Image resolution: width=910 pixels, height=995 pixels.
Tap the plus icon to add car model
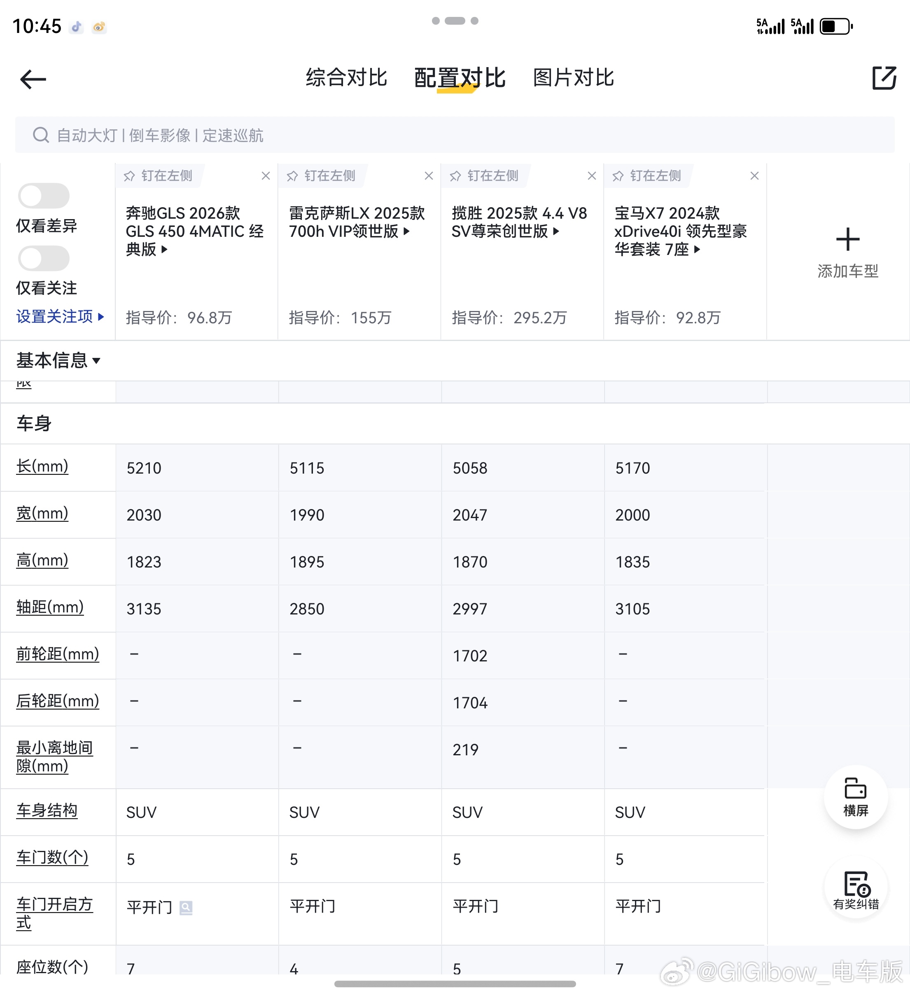click(x=847, y=239)
